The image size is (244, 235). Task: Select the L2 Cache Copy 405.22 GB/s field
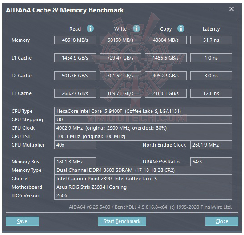tap(166, 76)
